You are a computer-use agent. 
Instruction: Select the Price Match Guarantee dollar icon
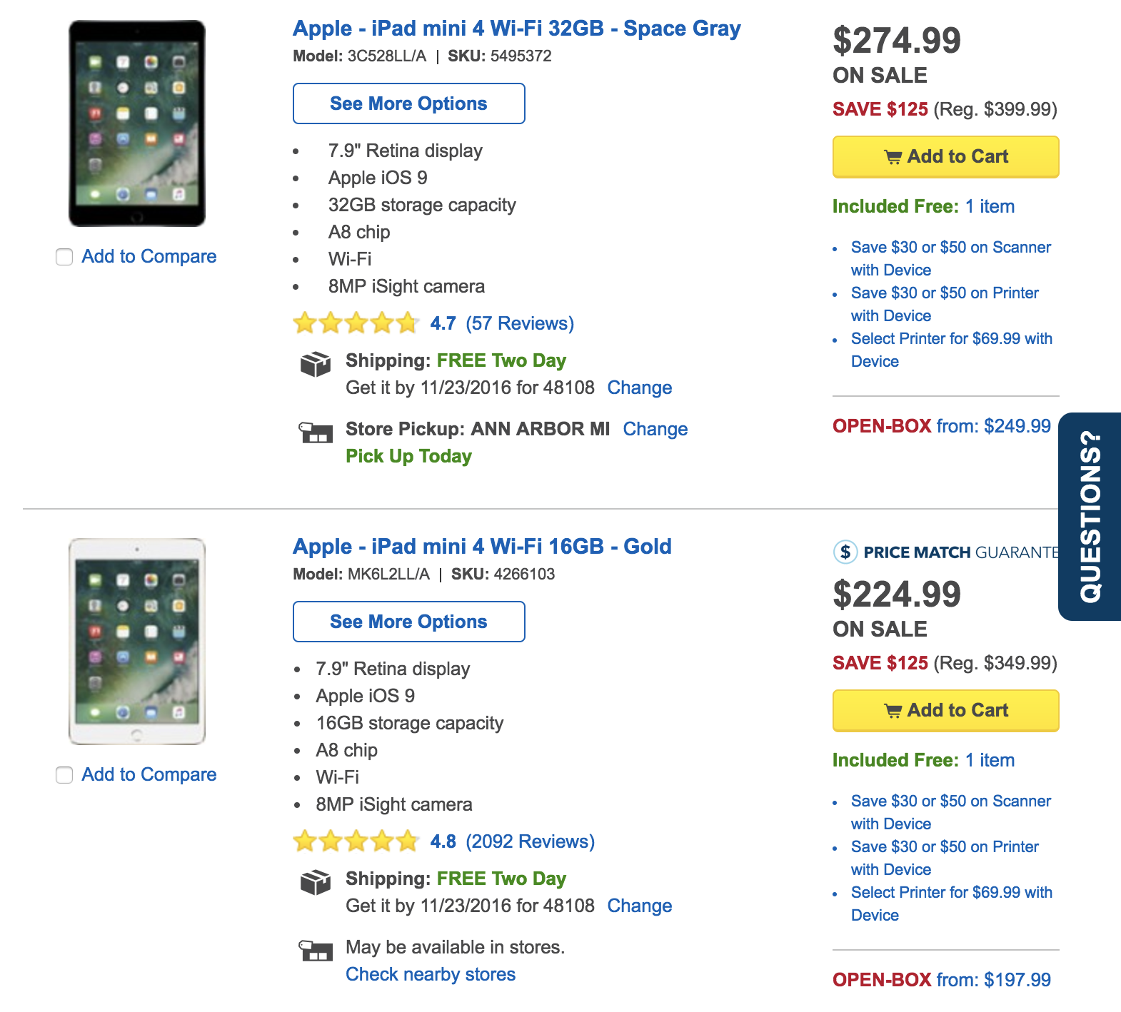pos(845,552)
